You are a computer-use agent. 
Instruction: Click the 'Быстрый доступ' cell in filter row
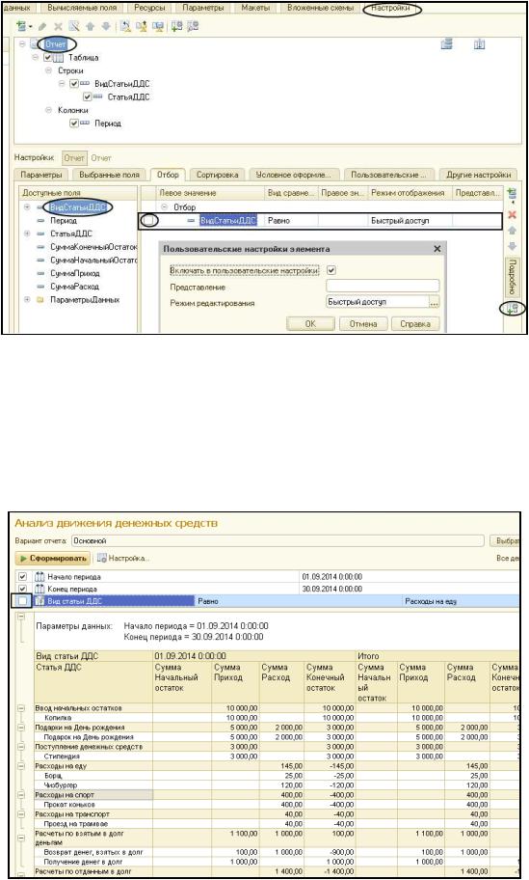coord(410,221)
